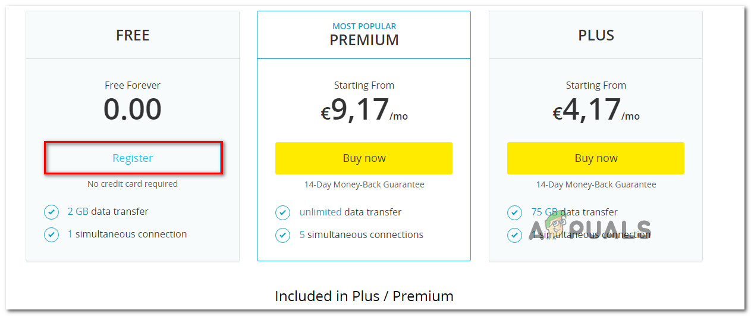Click the €9,17 per month price

click(x=364, y=111)
